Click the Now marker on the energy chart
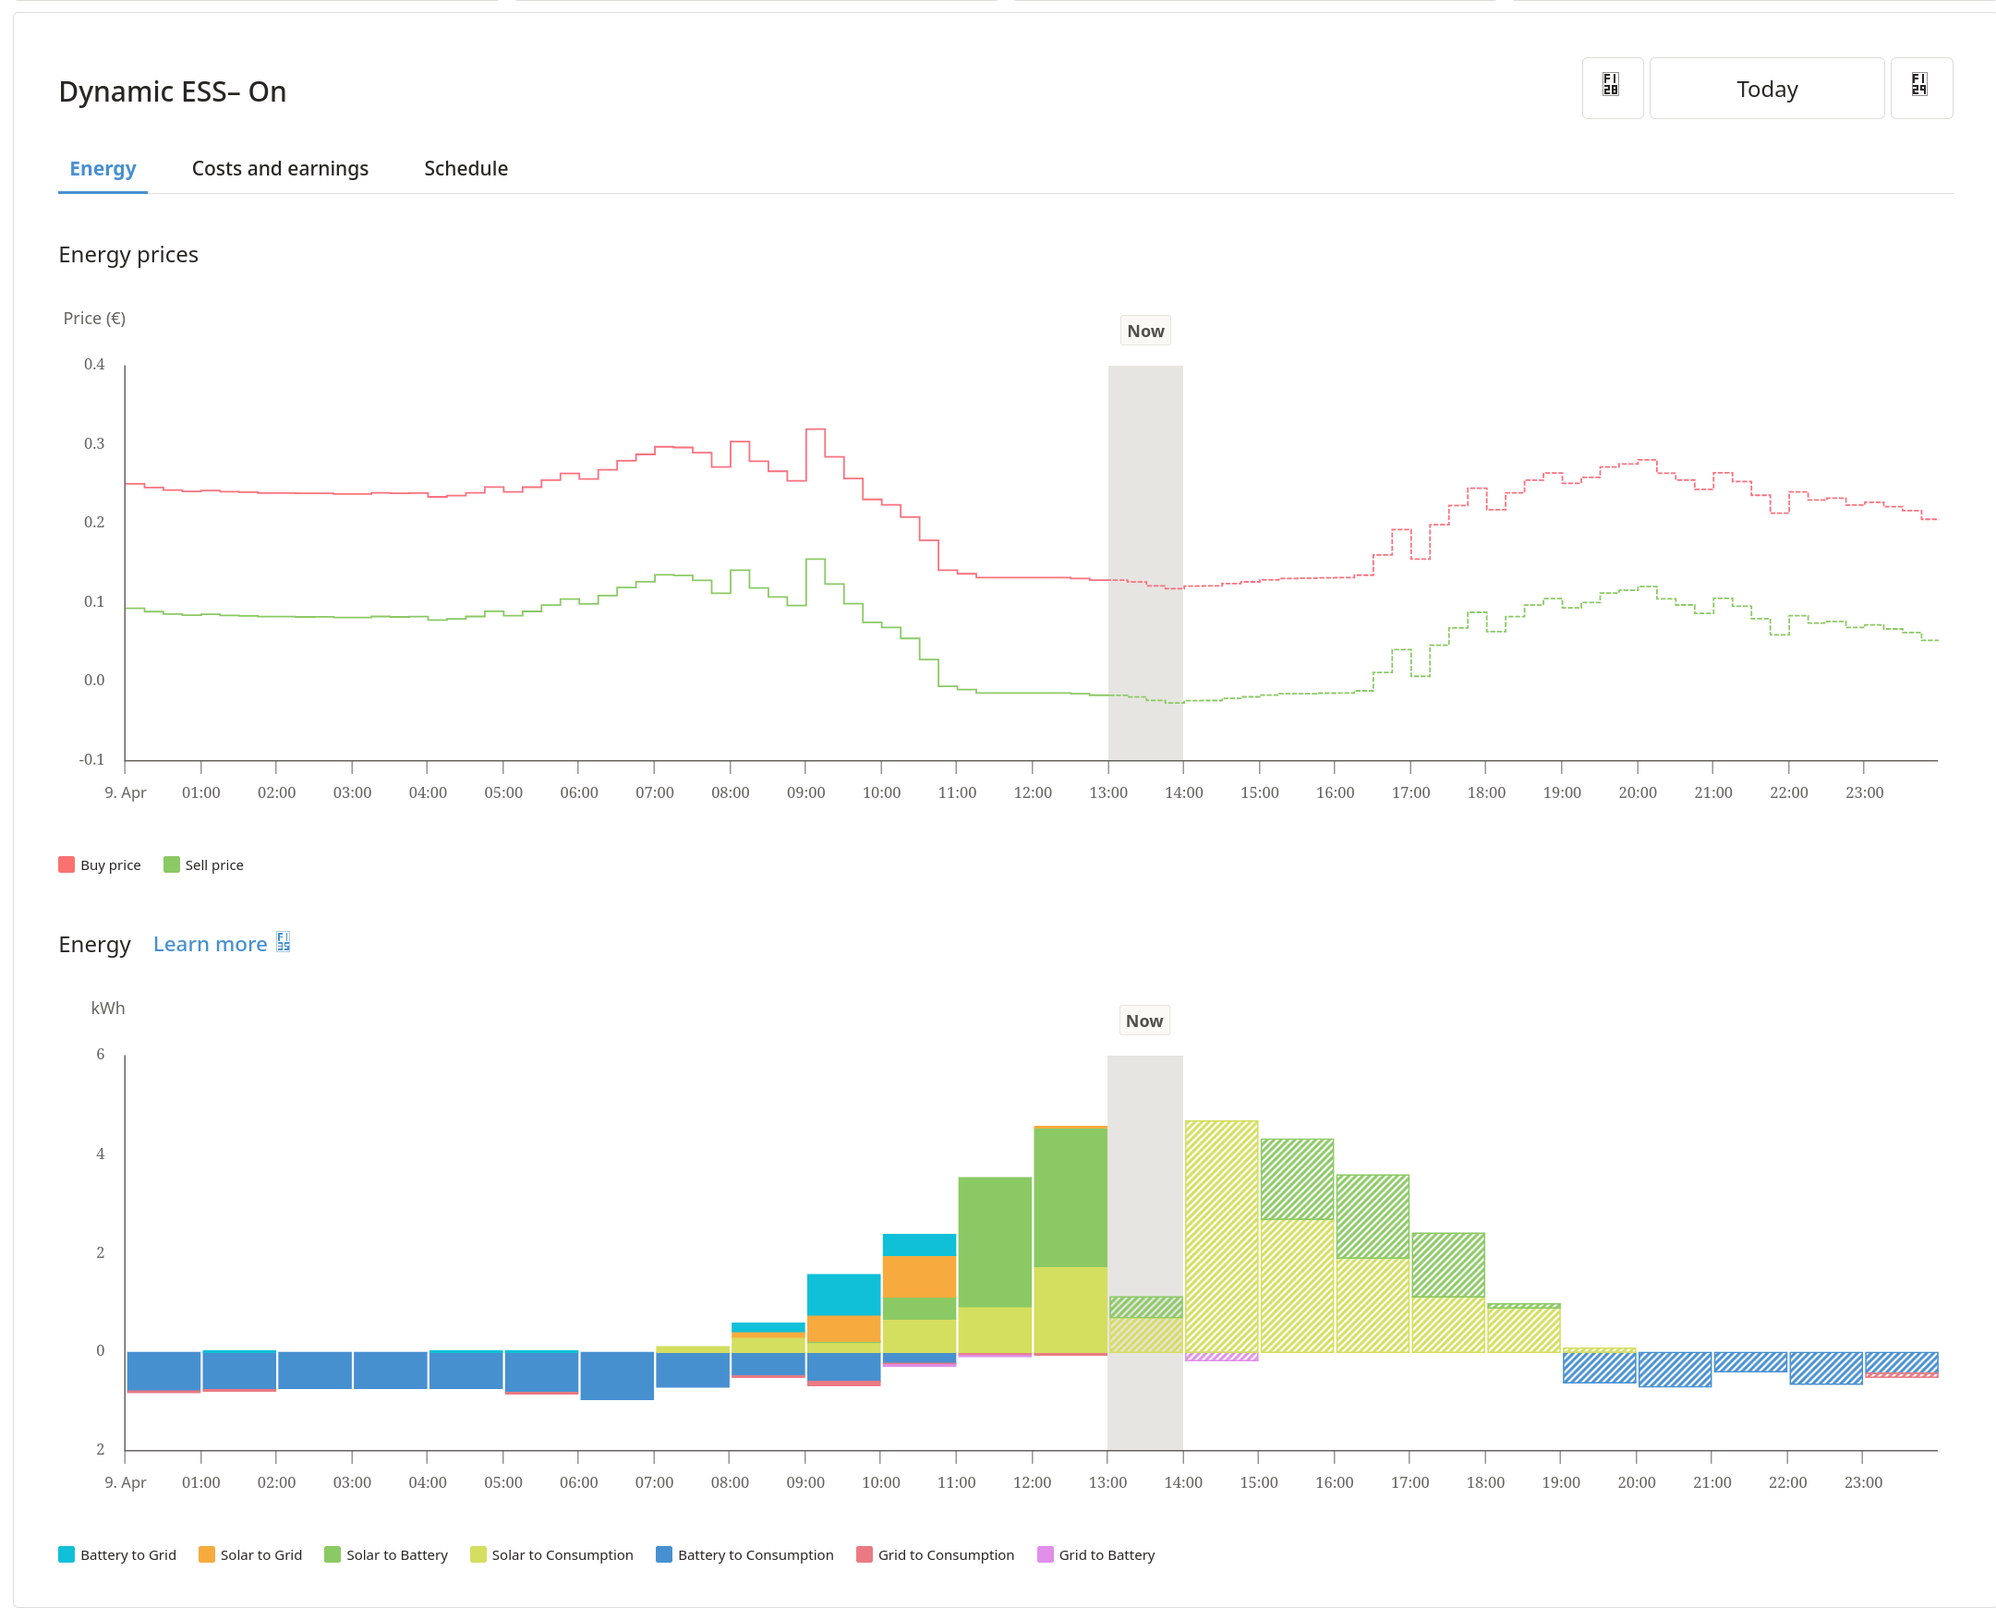Image resolution: width=1996 pixels, height=1619 pixels. click(x=1144, y=1021)
